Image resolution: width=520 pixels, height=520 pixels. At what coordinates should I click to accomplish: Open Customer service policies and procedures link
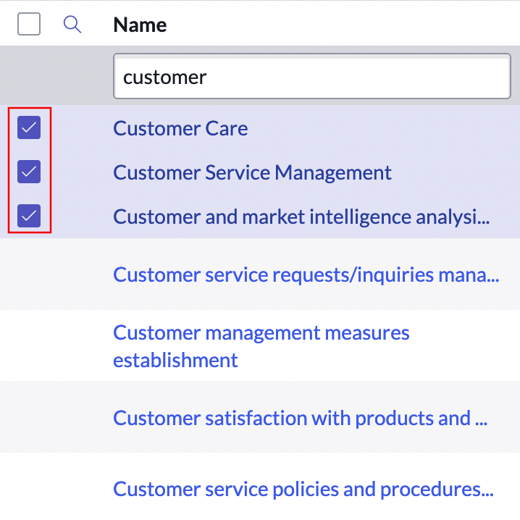pyautogui.click(x=303, y=490)
